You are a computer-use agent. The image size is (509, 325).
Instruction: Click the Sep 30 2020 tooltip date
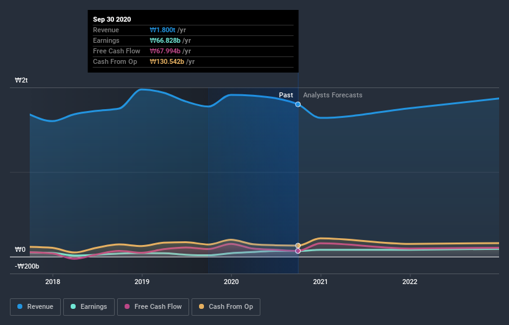[x=112, y=19]
